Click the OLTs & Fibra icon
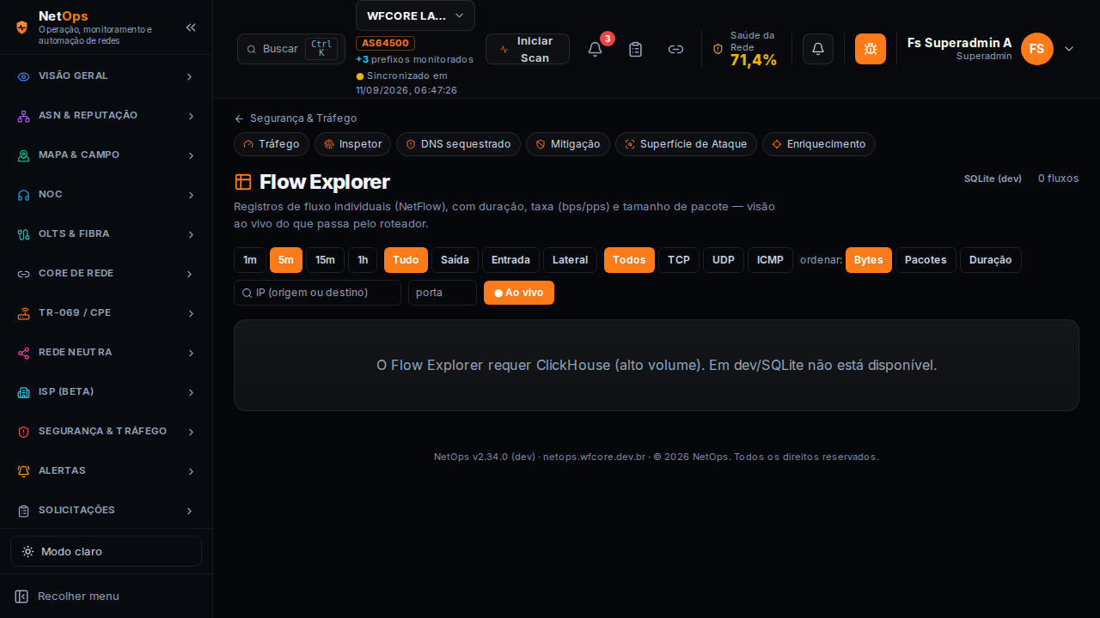 24,234
